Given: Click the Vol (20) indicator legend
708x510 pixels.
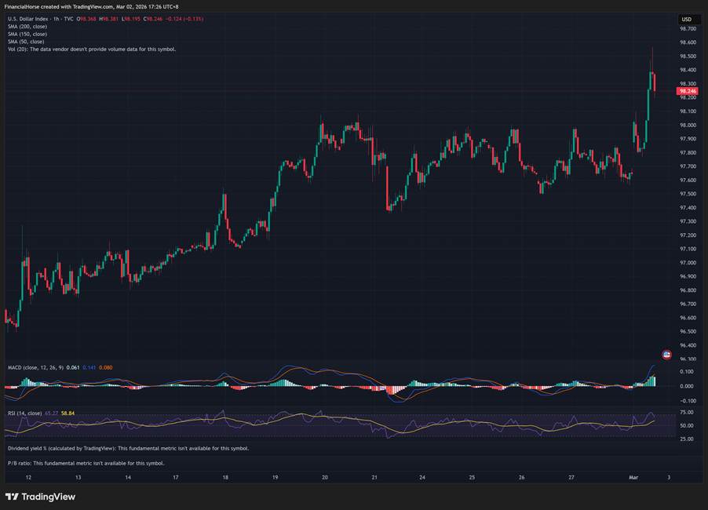Looking at the screenshot, I should 91,49.
